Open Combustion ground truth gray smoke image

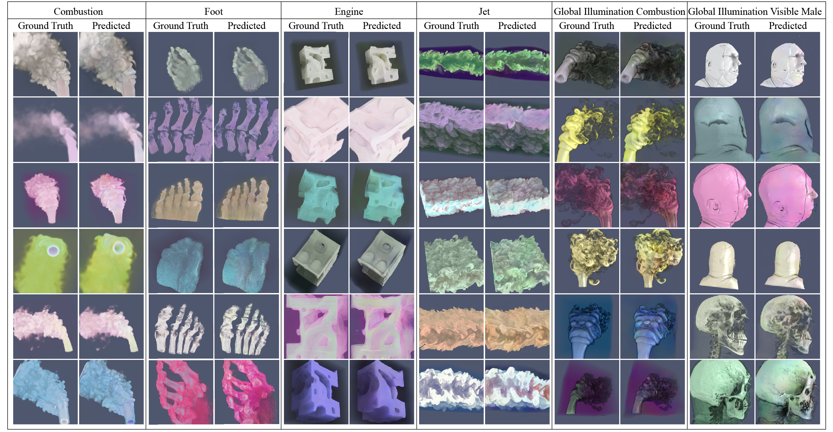click(46, 64)
